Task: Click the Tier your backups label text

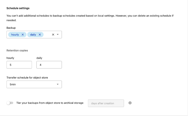Action: 50,103
